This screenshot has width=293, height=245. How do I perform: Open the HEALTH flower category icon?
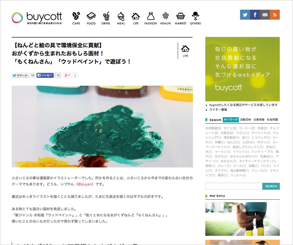[166, 18]
